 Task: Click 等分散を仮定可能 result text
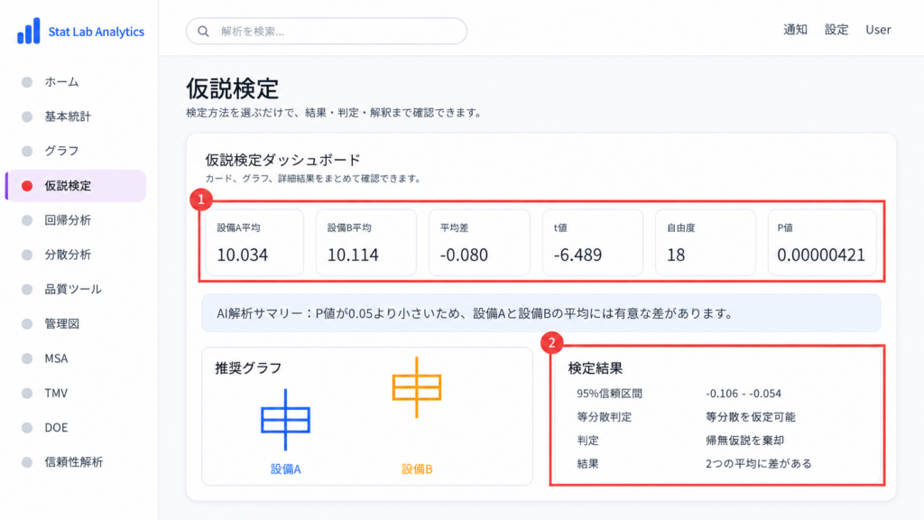[x=750, y=417]
